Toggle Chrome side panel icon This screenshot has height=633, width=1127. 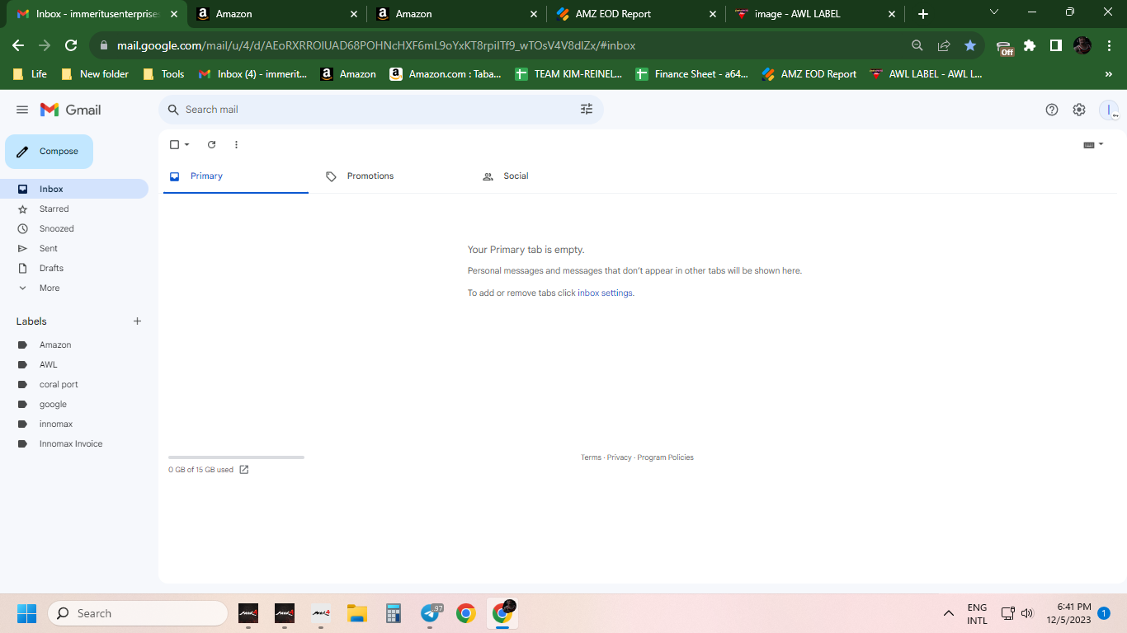point(1056,45)
